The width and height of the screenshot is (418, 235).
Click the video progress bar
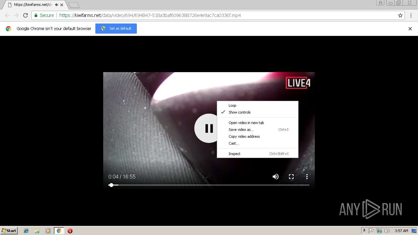209,185
